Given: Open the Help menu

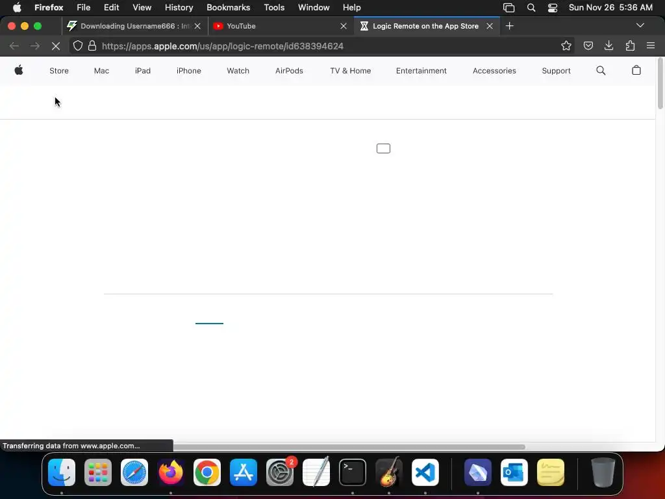Looking at the screenshot, I should click(351, 8).
